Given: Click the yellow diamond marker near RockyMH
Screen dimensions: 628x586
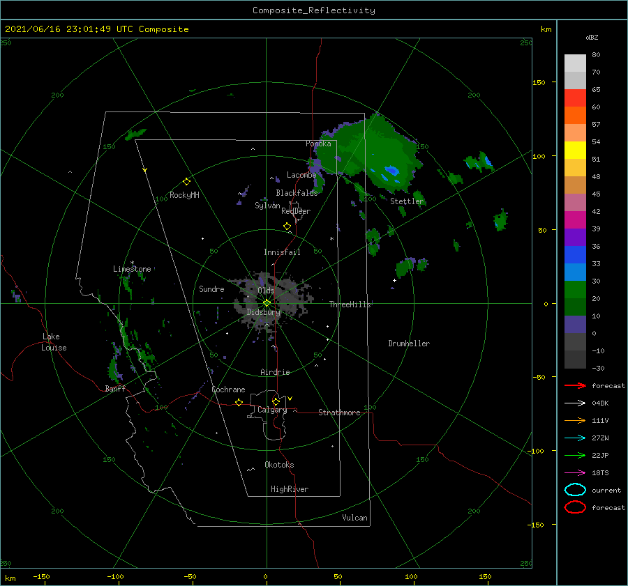Looking at the screenshot, I should (x=186, y=182).
